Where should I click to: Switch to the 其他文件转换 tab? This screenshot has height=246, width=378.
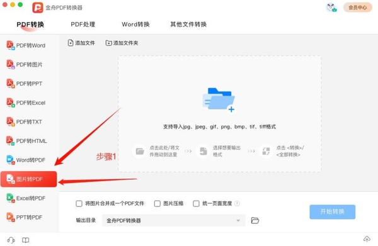tap(188, 25)
